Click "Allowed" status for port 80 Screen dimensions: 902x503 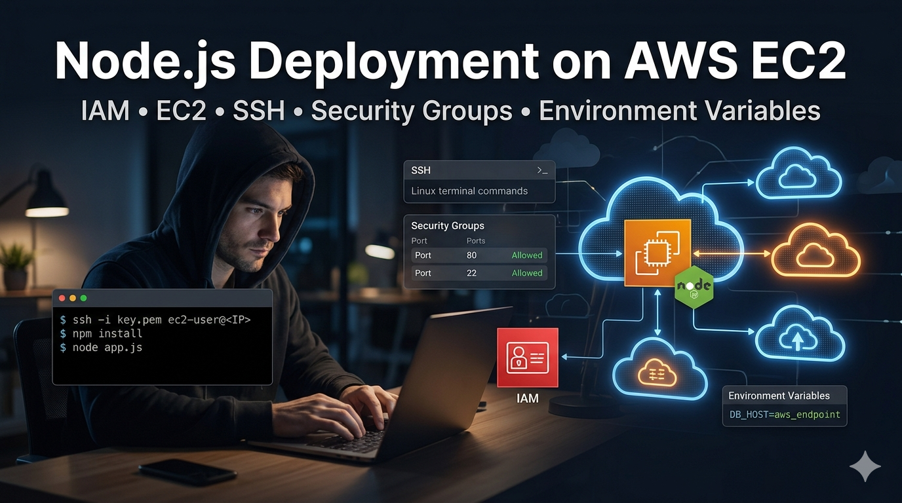[x=527, y=255]
